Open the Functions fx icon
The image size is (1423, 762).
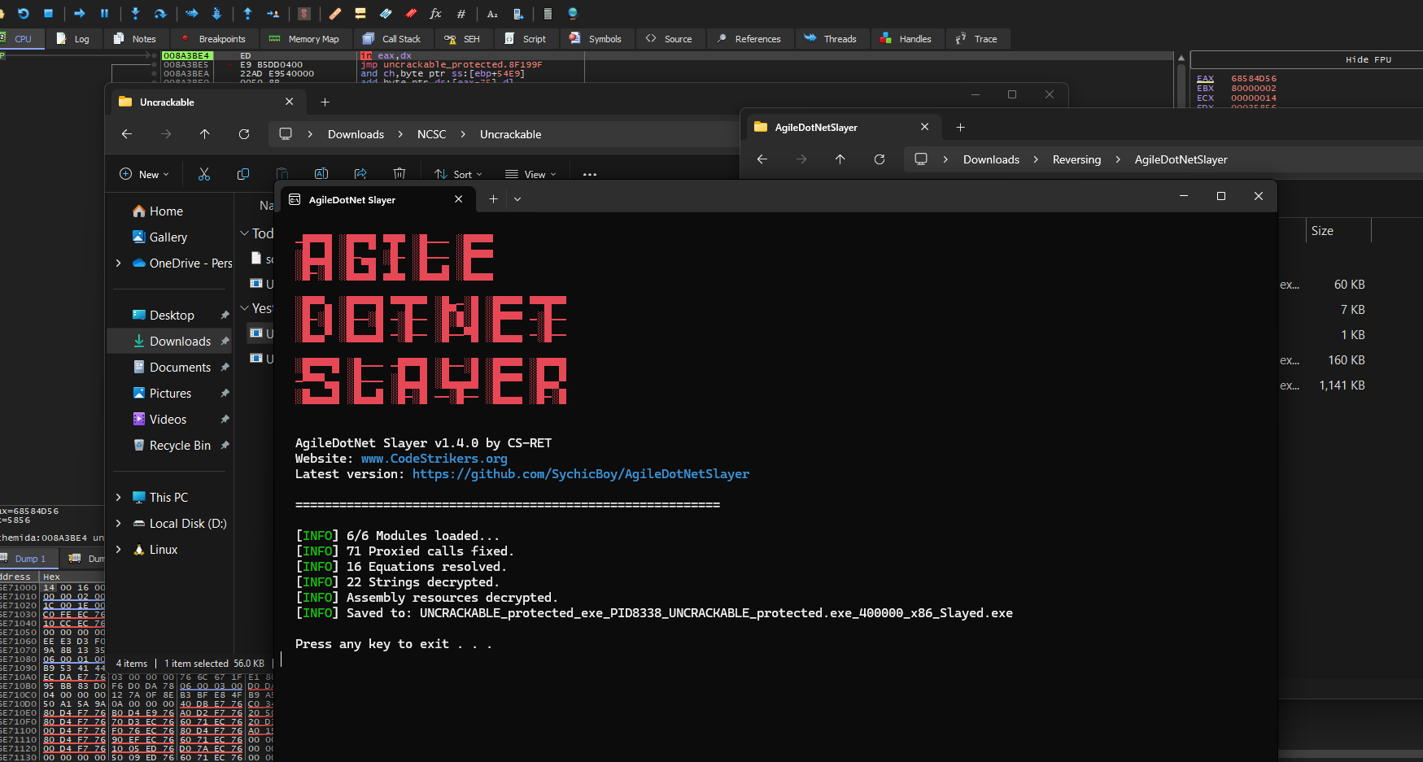tap(436, 13)
